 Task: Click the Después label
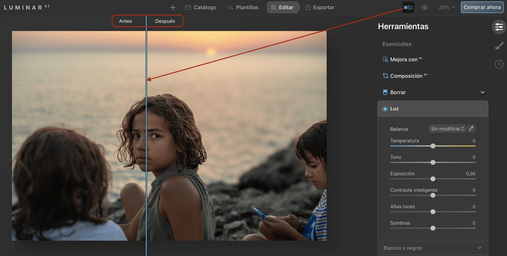(x=165, y=21)
